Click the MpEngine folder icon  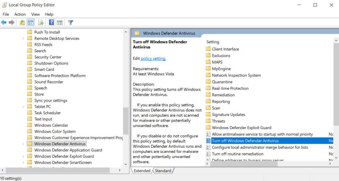point(208,69)
